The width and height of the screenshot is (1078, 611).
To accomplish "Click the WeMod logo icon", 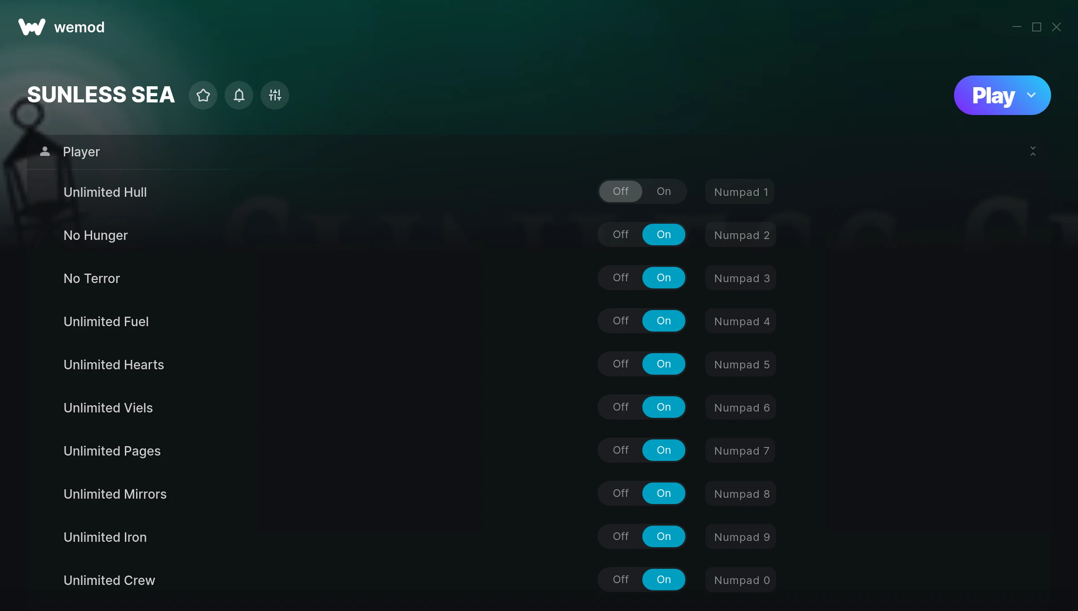I will coord(31,27).
